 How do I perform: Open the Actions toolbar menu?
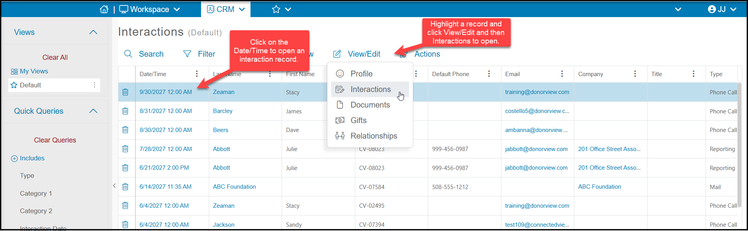(x=420, y=54)
